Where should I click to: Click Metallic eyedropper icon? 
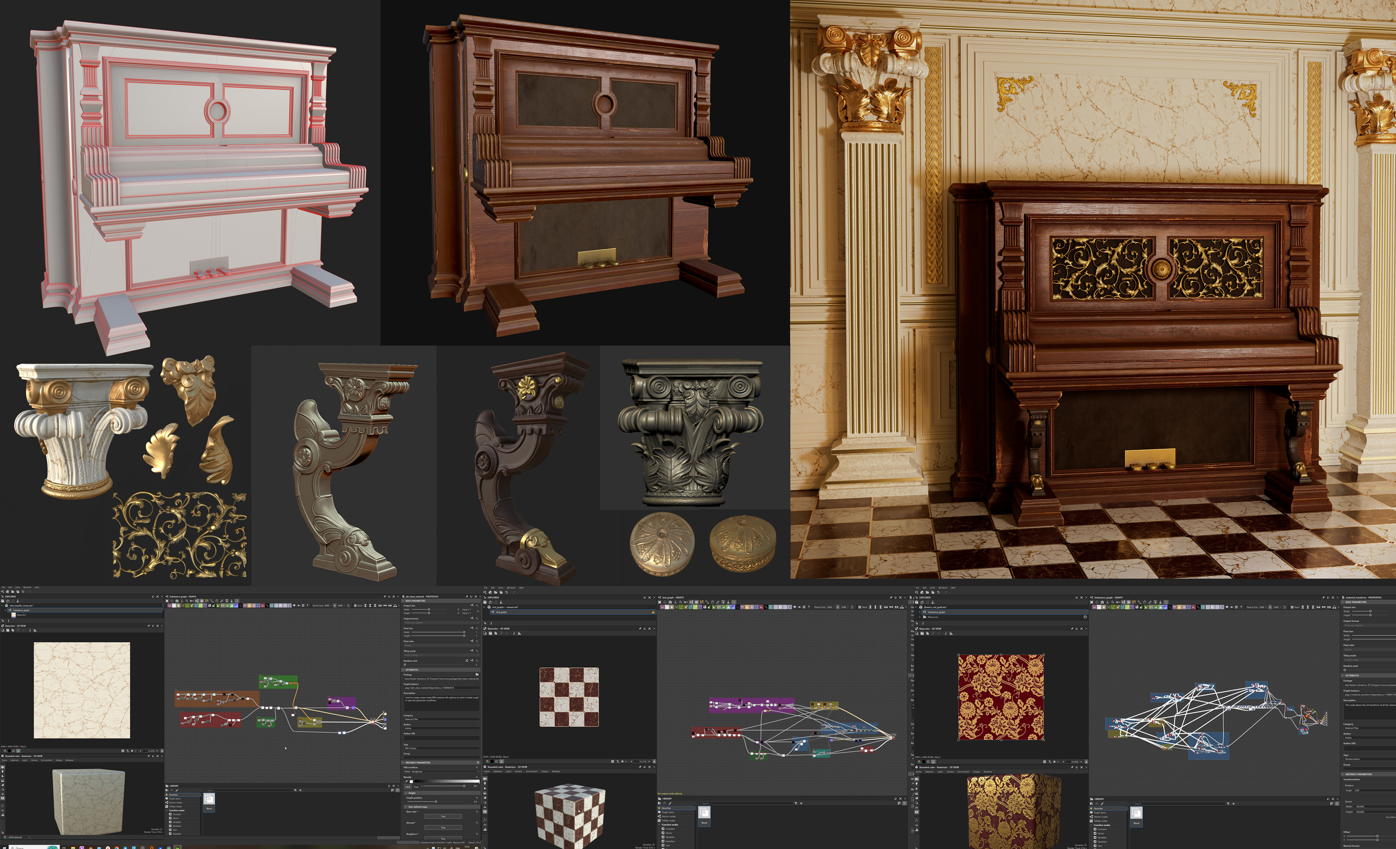point(406,782)
